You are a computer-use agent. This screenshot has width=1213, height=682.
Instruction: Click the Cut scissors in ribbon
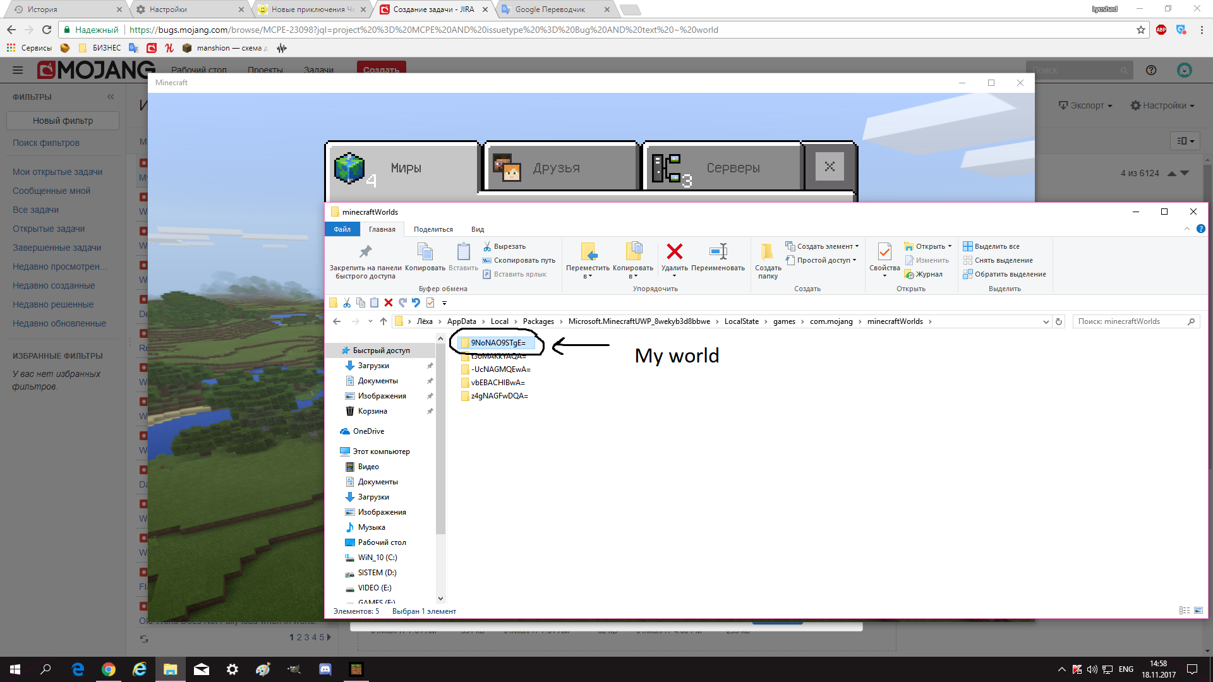[487, 246]
